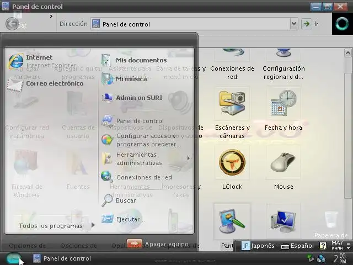353x265 pixels.
Task: Open language bar options small arrow
Action: tap(348, 248)
